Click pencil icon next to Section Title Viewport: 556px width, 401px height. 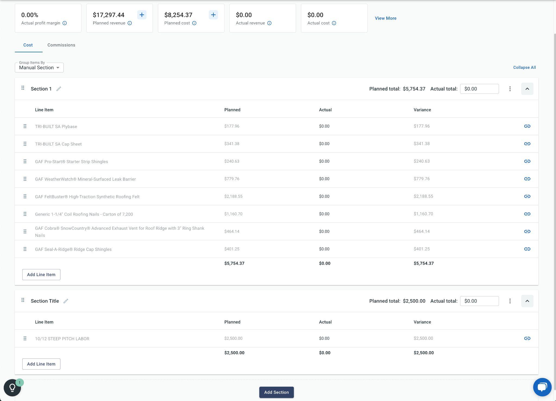pos(66,301)
